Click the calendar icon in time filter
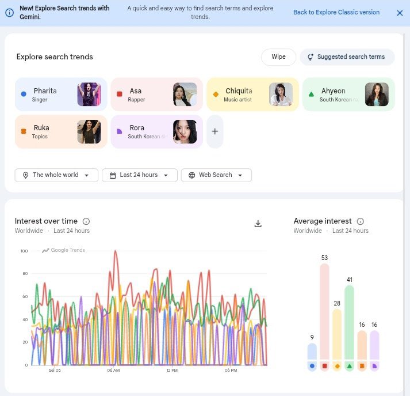Screen dimensions: 410x396 point(113,175)
